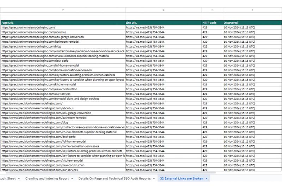
Task: Select www deck-patio page URL cell
Action: click(63, 137)
